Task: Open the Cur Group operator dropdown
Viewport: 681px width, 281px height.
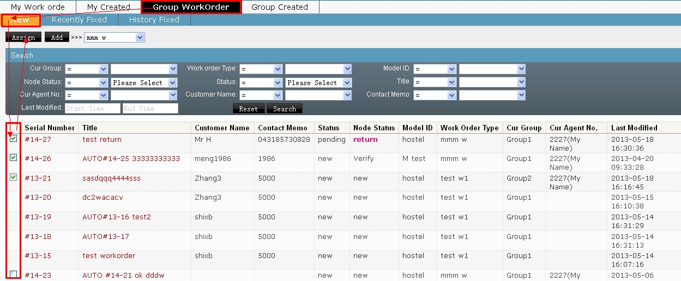Action: [x=87, y=69]
